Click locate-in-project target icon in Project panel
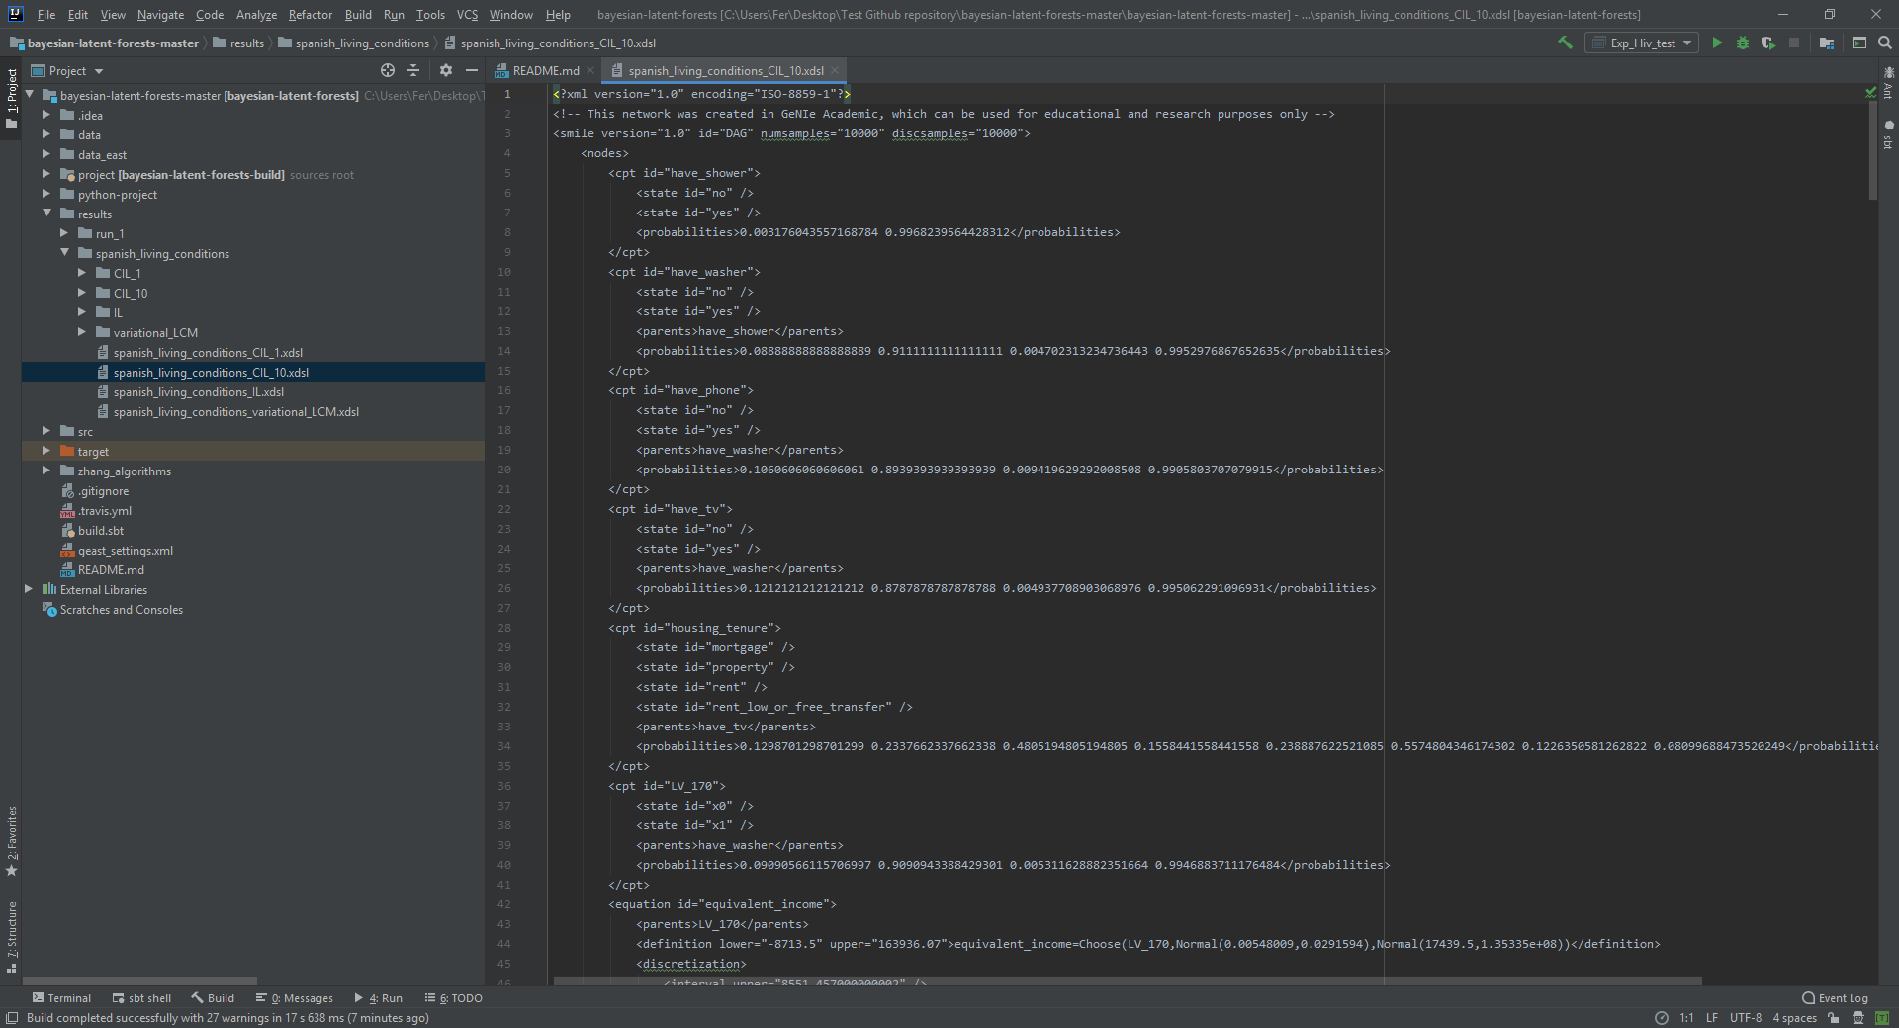Screen dimensions: 1899x1028 (388, 70)
